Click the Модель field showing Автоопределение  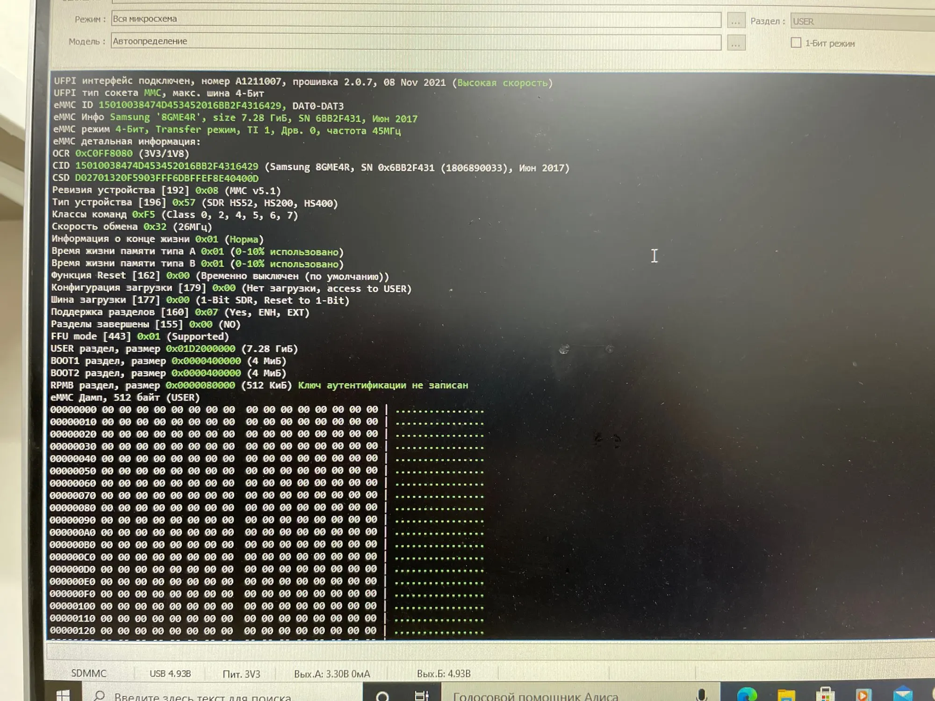coord(416,42)
